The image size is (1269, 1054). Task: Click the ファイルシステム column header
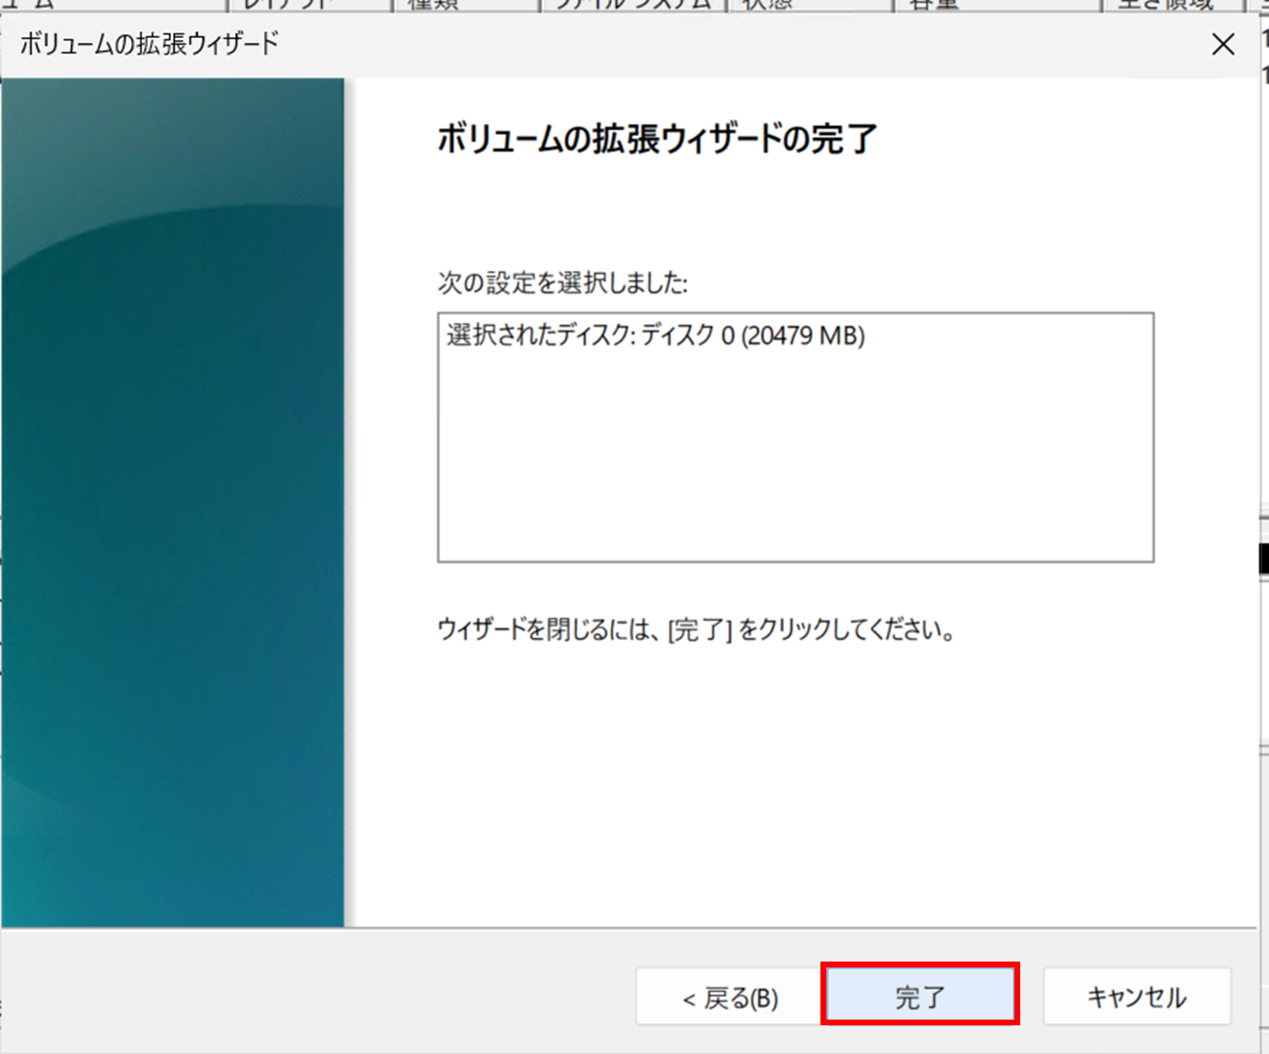pos(632,5)
